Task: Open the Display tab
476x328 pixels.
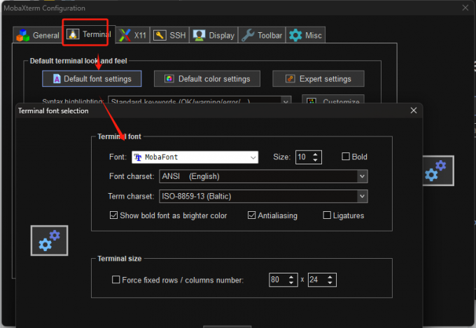Action: (214, 35)
